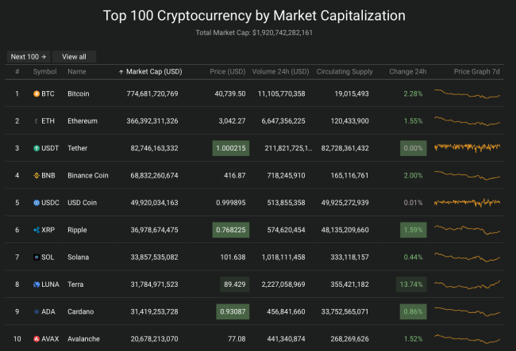Viewport: 516px width, 351px height.
Task: Open the Solana name link
Action: [x=79, y=258]
